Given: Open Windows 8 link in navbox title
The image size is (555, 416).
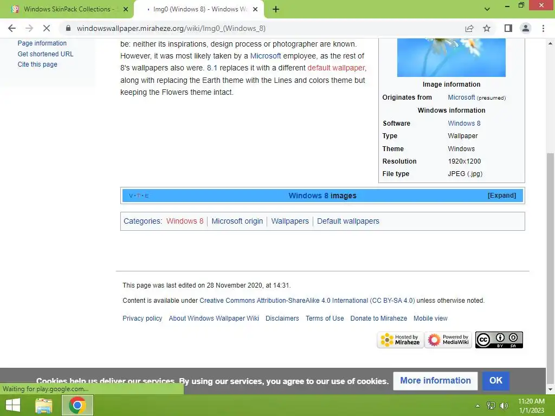Looking at the screenshot, I should [x=308, y=196].
